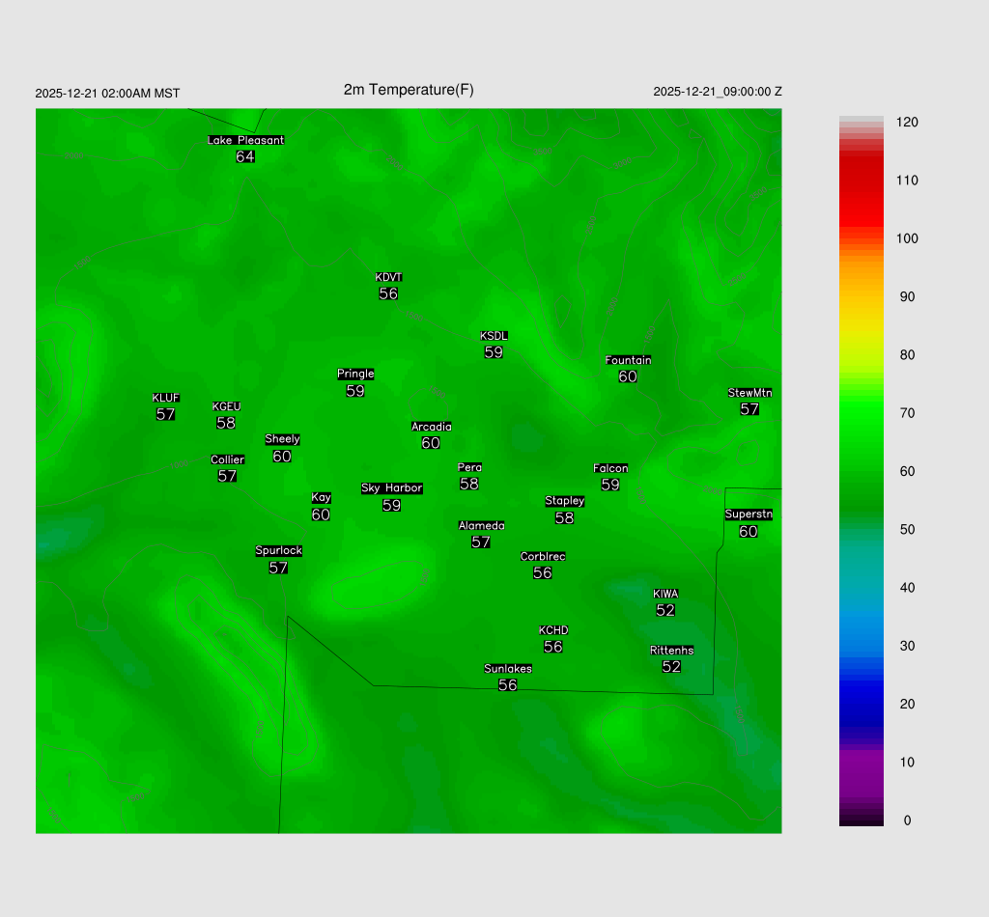Click the 2m Temperature(F) map title

[409, 90]
